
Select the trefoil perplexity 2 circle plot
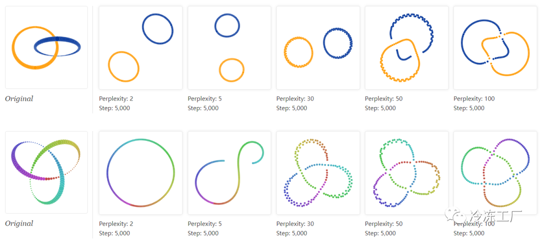pos(140,172)
